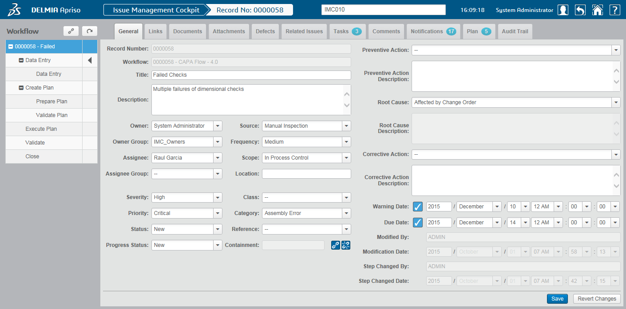Switch to the Comments tab
This screenshot has height=309, width=626.
(386, 31)
